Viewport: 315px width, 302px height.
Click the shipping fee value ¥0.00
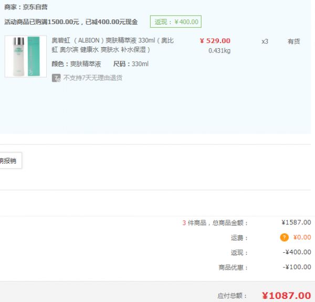tap(302, 237)
